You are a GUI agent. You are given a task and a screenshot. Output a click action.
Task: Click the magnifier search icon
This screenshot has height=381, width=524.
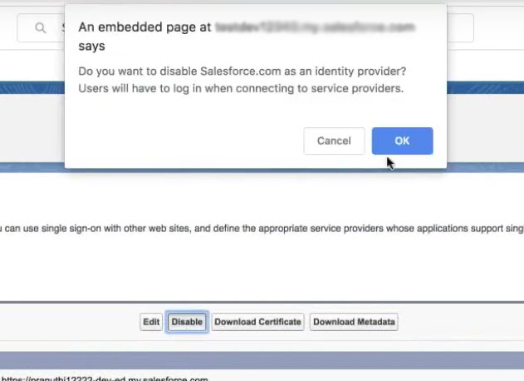(41, 27)
